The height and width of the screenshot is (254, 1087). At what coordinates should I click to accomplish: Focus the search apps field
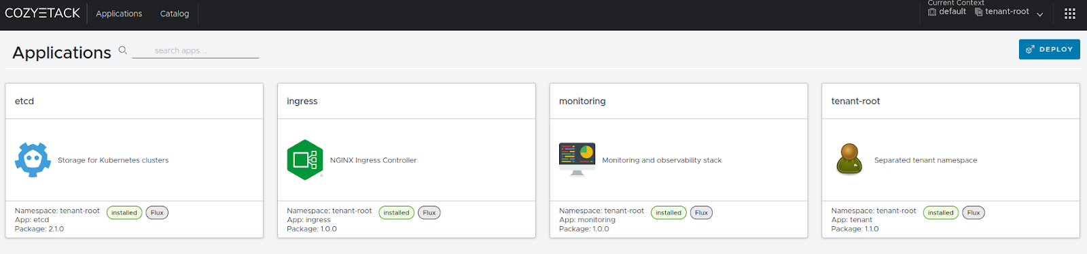point(196,50)
